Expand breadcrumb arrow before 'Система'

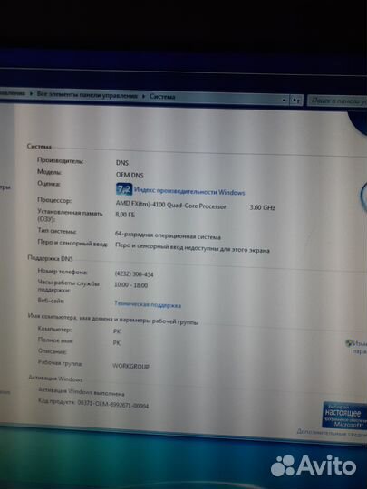tap(143, 96)
